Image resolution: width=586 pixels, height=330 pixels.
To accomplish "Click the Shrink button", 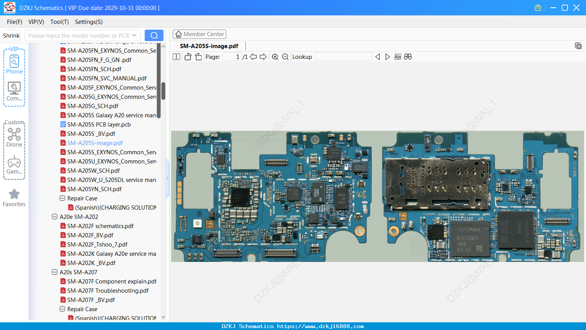I will 11,35.
